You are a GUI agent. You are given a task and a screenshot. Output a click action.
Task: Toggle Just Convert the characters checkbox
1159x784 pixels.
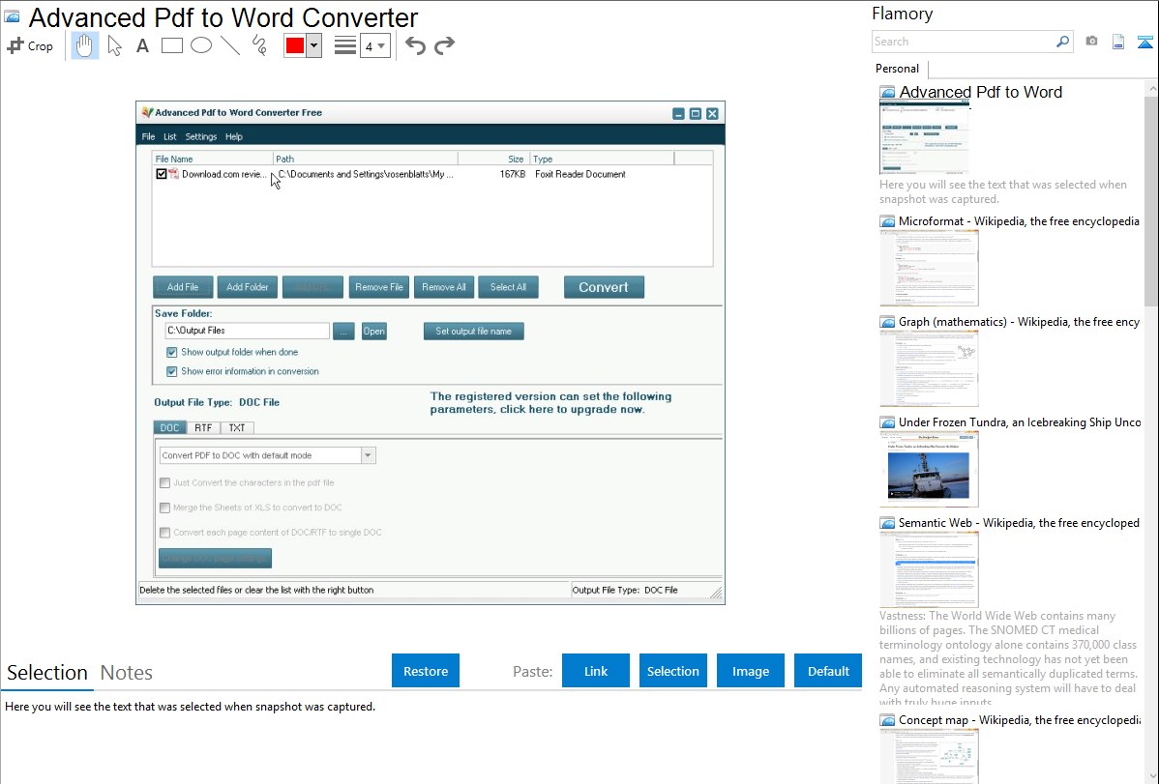point(164,482)
